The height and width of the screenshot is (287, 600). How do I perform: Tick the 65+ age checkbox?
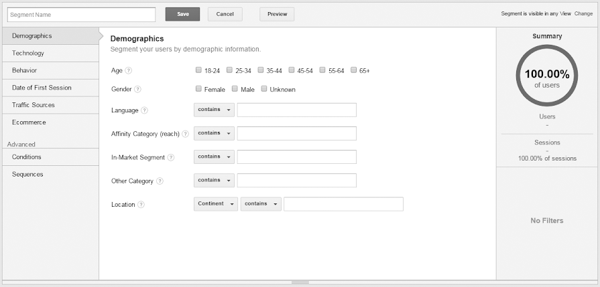(353, 70)
